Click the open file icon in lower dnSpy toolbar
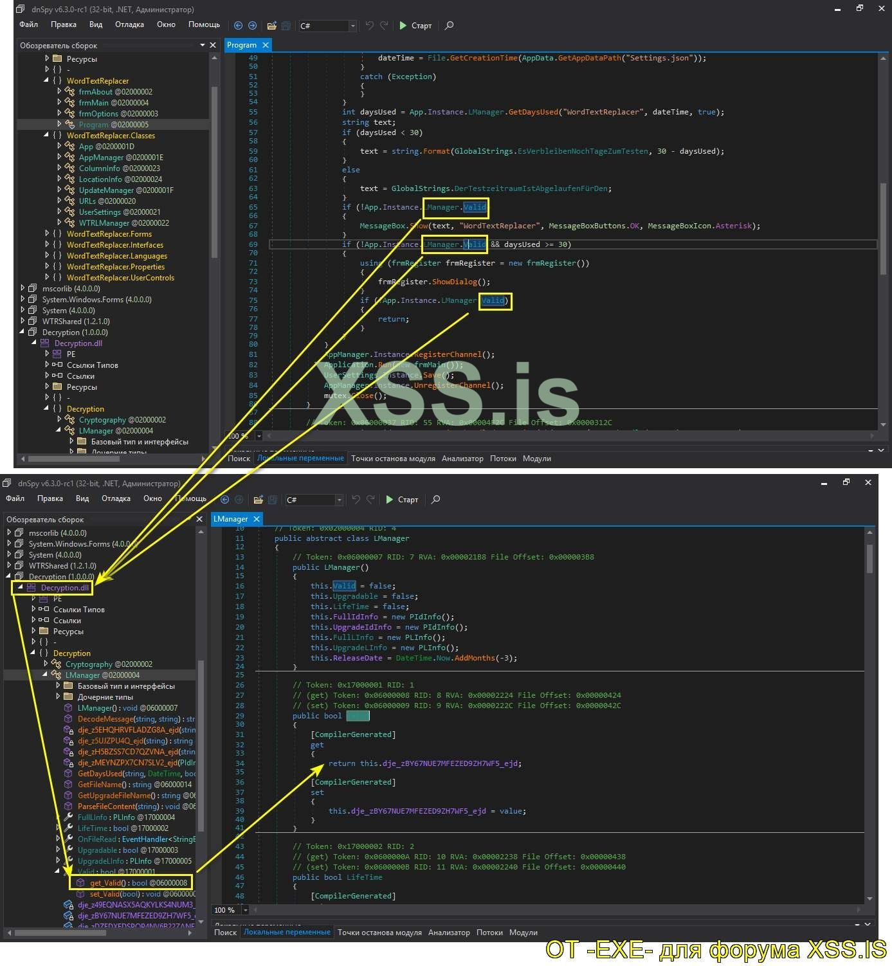This screenshot has height=966, width=892. click(x=259, y=500)
